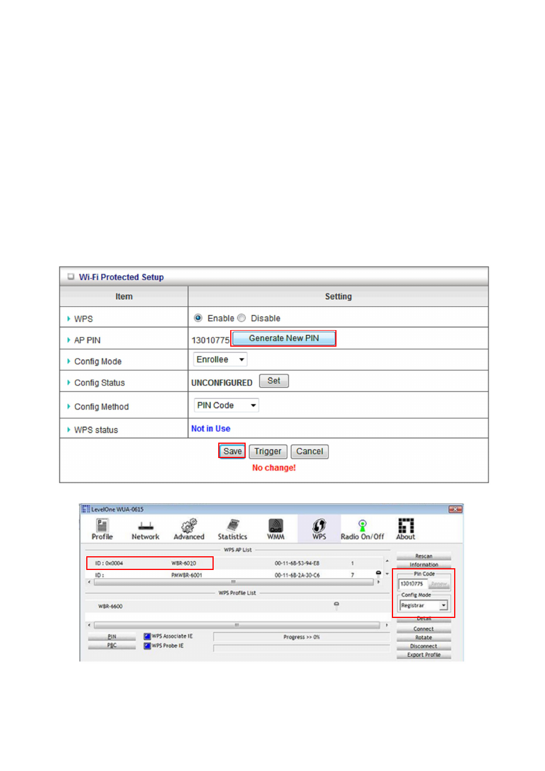545x771 pixels.
Task: Click the lock icon in the PMWBR-6001 row
Action: coord(378,573)
